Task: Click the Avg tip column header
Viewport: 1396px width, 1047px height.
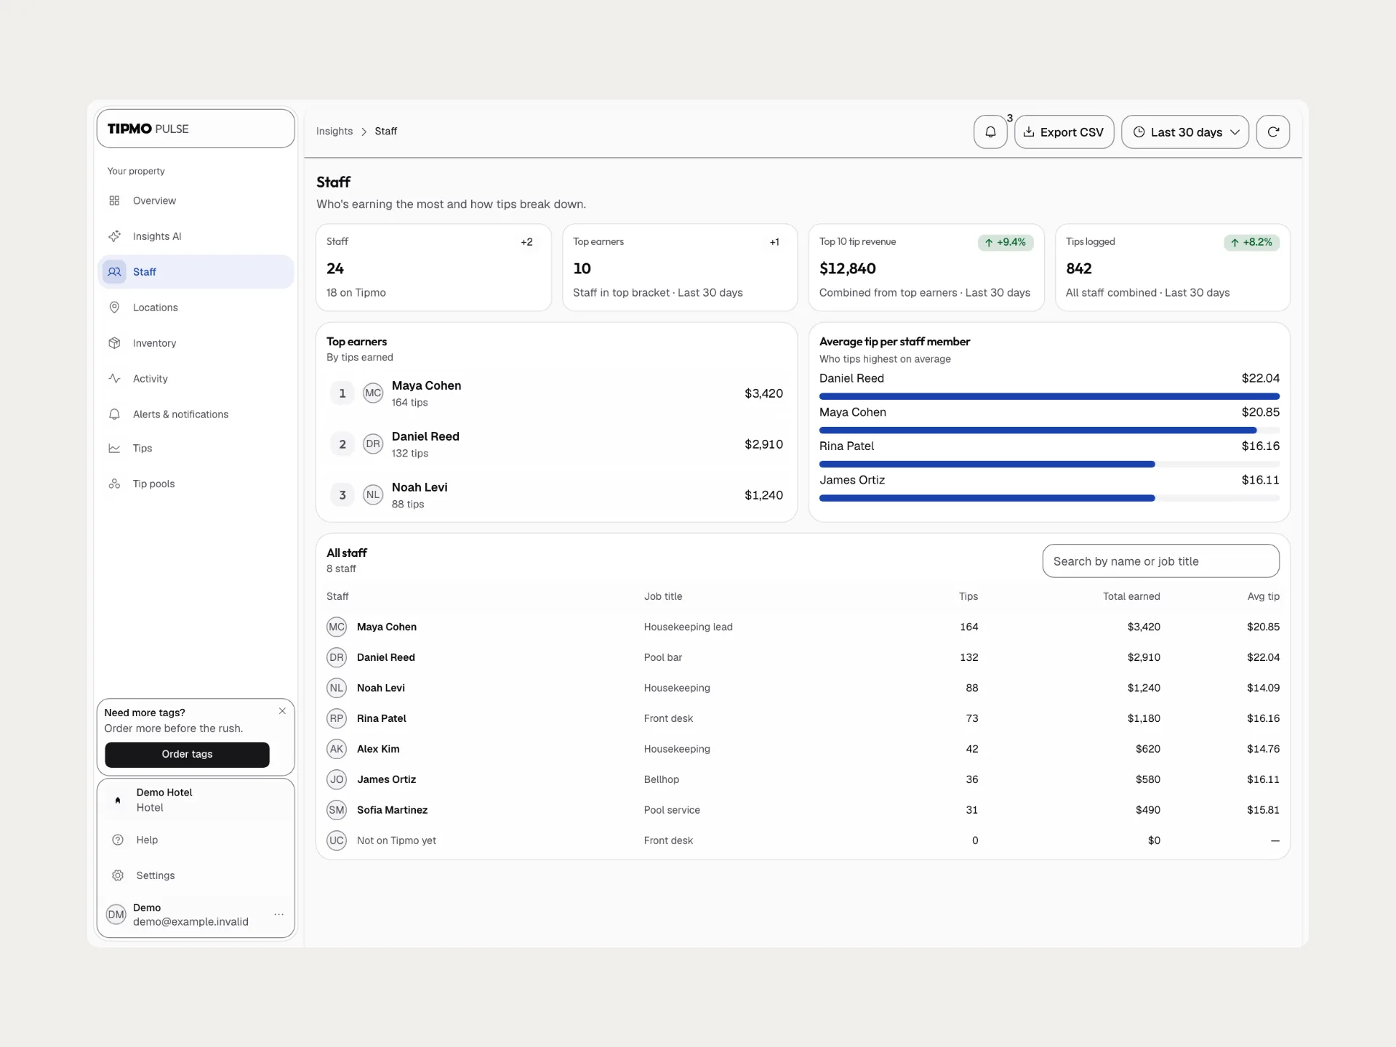Action: pyautogui.click(x=1264, y=596)
